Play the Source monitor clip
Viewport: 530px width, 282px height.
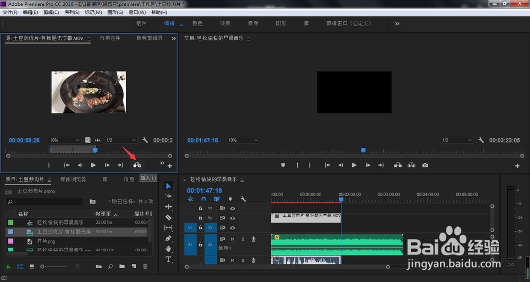[x=93, y=165]
